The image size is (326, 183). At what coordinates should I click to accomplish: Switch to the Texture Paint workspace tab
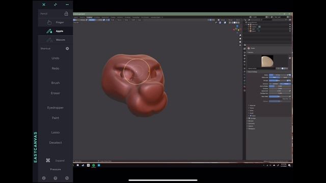[105, 17]
